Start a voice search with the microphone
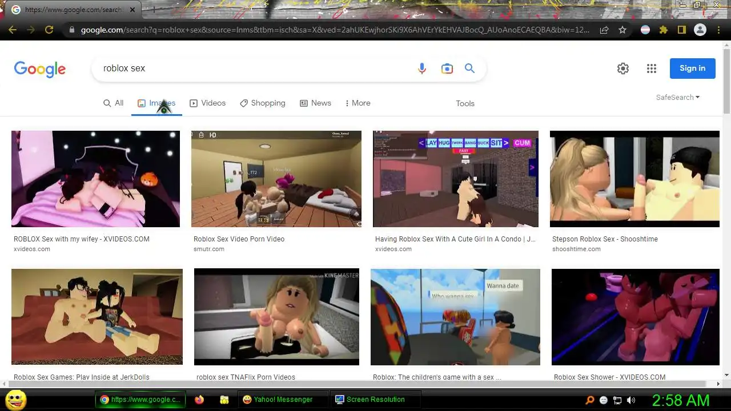731x411 pixels. coord(422,68)
